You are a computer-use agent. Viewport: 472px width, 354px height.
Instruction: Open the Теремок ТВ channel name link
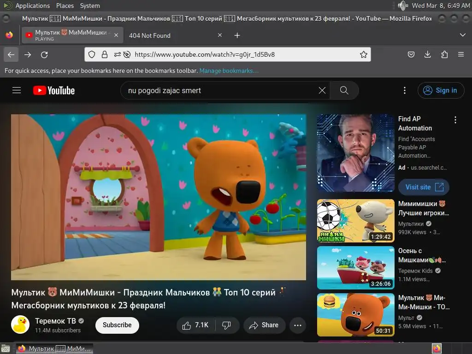point(55,321)
